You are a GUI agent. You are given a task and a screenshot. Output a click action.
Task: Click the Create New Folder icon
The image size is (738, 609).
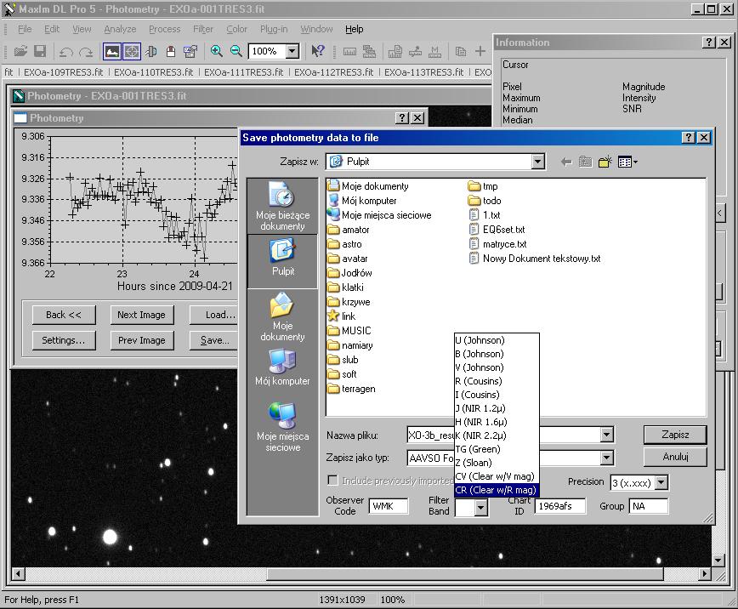(x=605, y=162)
